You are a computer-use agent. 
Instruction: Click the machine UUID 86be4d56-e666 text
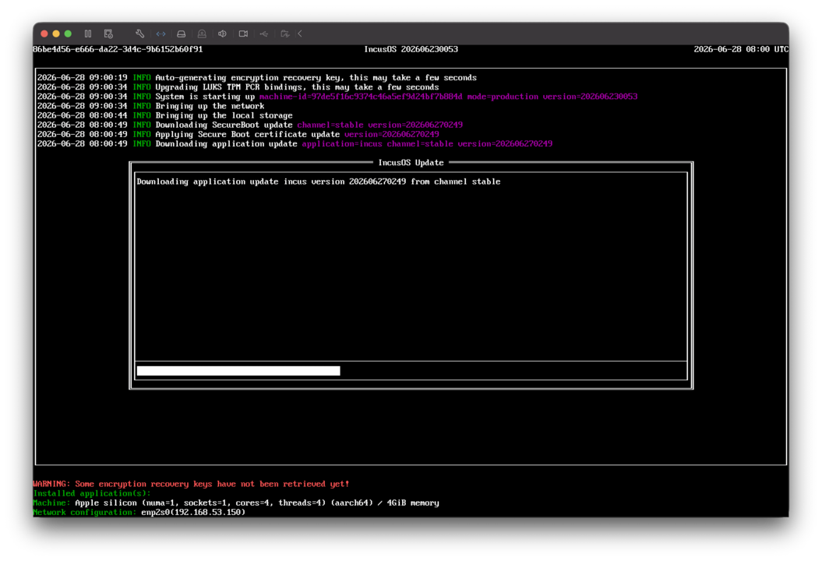[x=118, y=49]
